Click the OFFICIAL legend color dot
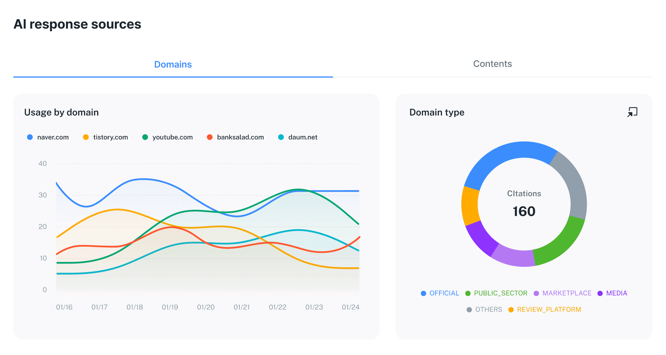 click(x=423, y=293)
